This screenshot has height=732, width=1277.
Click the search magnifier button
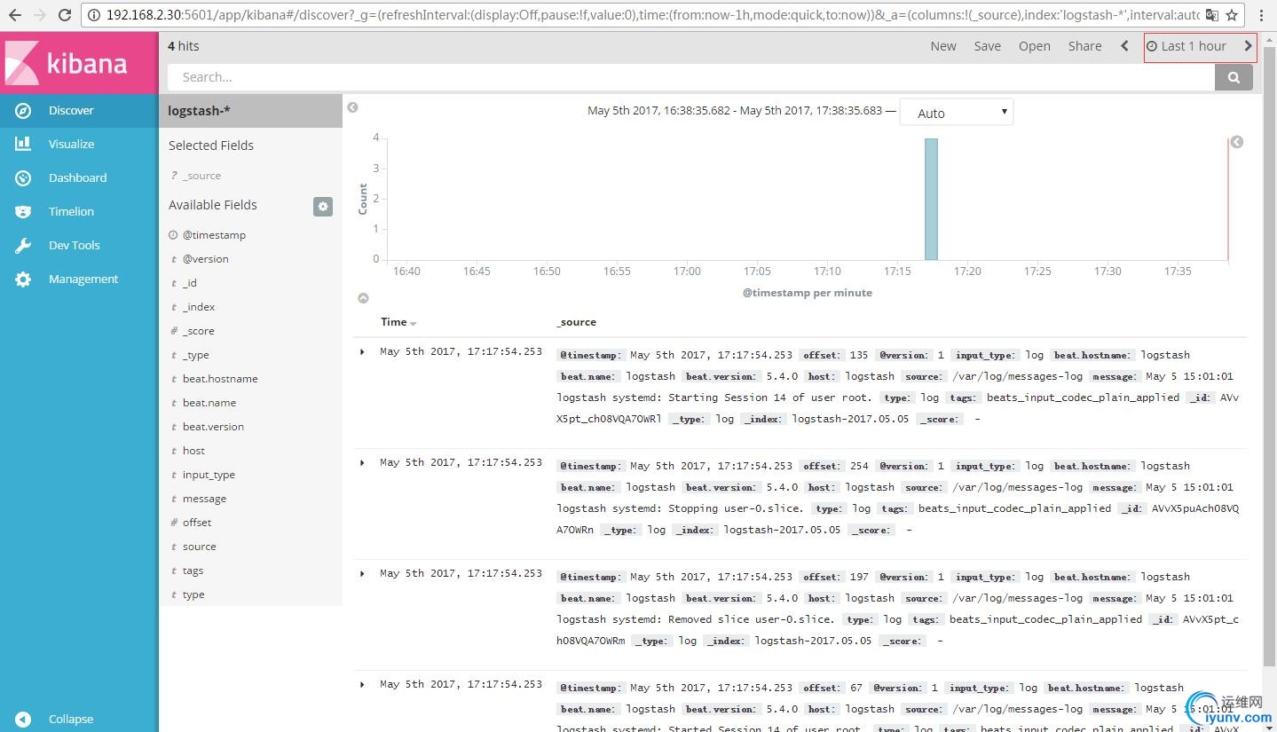(1234, 77)
